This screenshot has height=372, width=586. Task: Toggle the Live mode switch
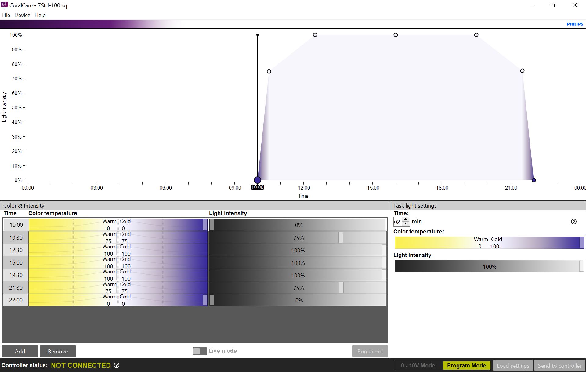click(x=200, y=351)
